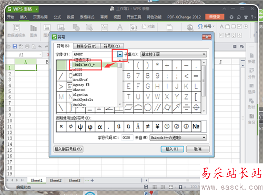Open the PDF-XChange 2012 ribbon tab

click(184, 17)
